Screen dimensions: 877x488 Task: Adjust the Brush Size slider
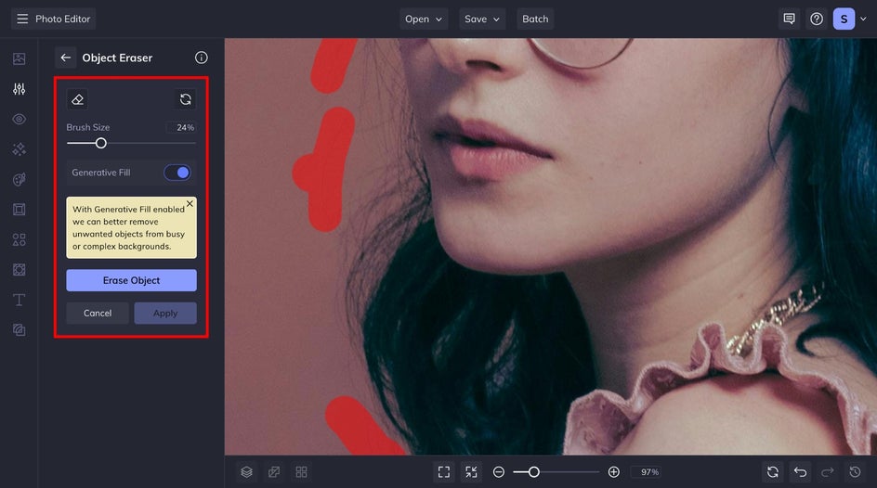pyautogui.click(x=101, y=143)
